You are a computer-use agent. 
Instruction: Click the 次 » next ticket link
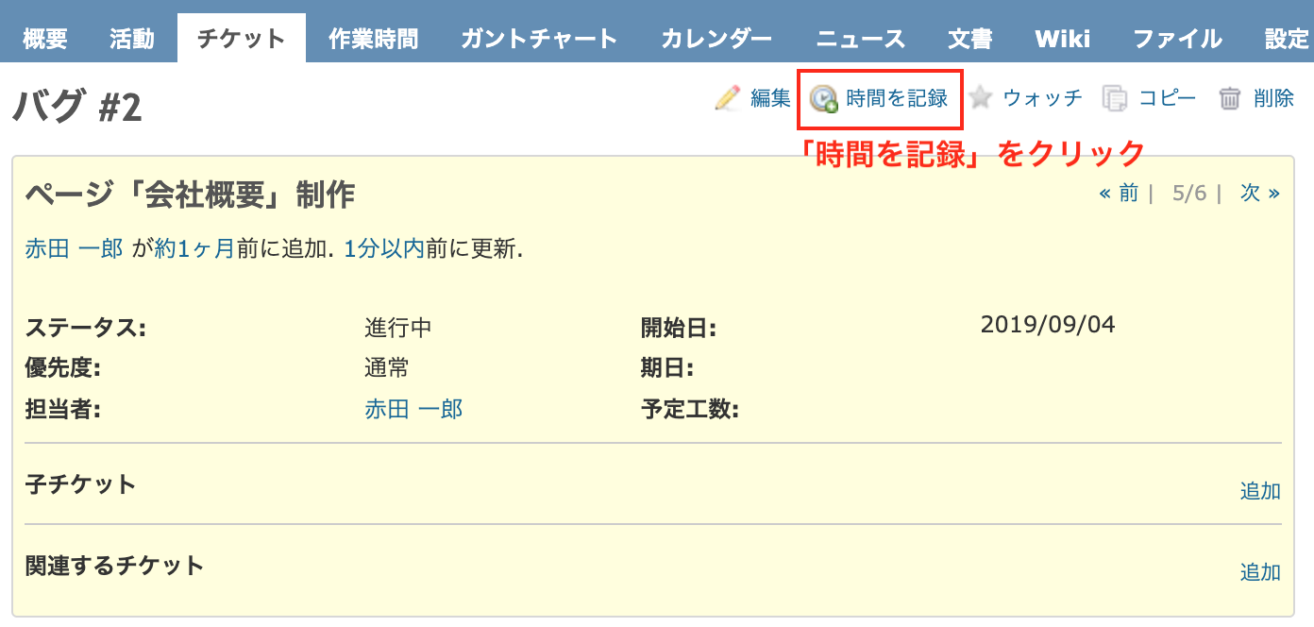pyautogui.click(x=1260, y=194)
